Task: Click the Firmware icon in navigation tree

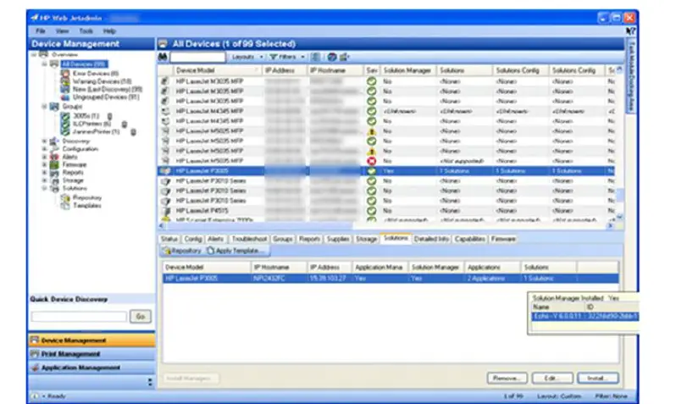Action: (54, 164)
